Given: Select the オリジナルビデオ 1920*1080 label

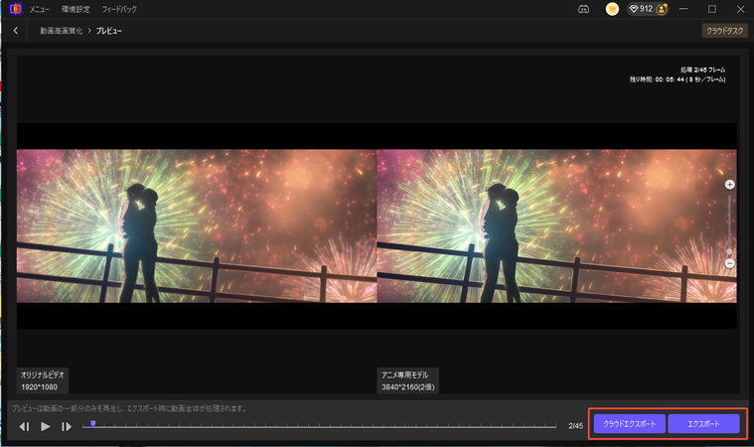Looking at the screenshot, I should (43, 380).
